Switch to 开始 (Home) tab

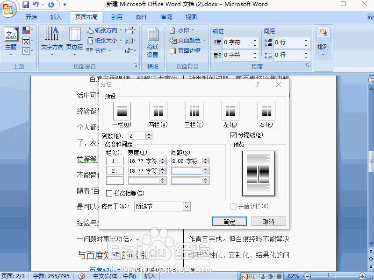coord(31,17)
